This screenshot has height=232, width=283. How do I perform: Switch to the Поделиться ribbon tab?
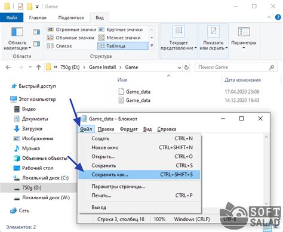click(x=71, y=17)
